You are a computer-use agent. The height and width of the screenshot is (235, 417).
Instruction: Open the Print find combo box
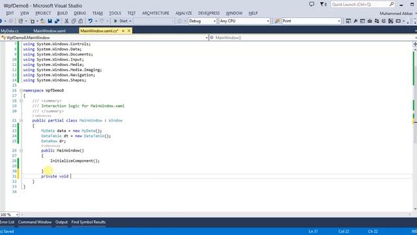point(311,21)
